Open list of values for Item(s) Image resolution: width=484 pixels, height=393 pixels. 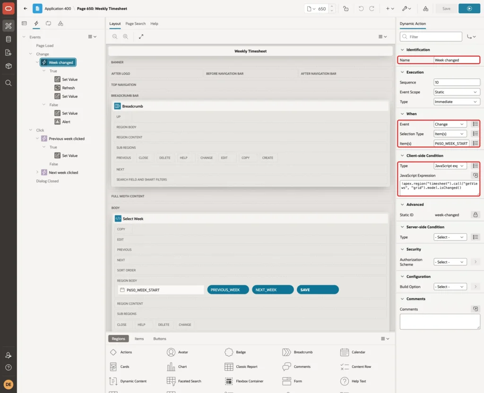(475, 144)
